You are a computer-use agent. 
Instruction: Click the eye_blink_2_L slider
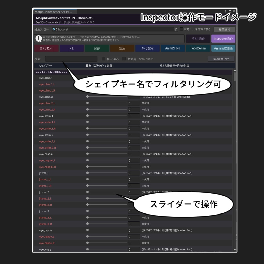click(106, 103)
